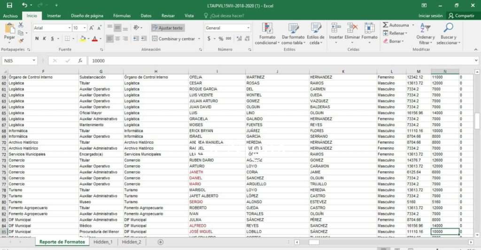
Task: Toggle the Ajustar texto wrap option
Action: 168,28
